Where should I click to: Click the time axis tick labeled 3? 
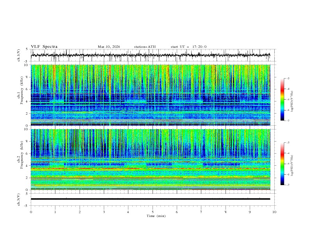[104, 212]
